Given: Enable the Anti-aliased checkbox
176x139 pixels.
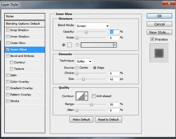Looking at the screenshot, I should tap(94, 96).
